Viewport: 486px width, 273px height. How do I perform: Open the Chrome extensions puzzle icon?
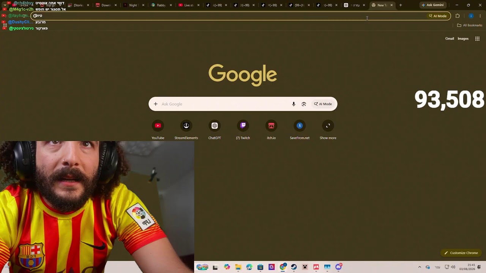click(x=458, y=16)
